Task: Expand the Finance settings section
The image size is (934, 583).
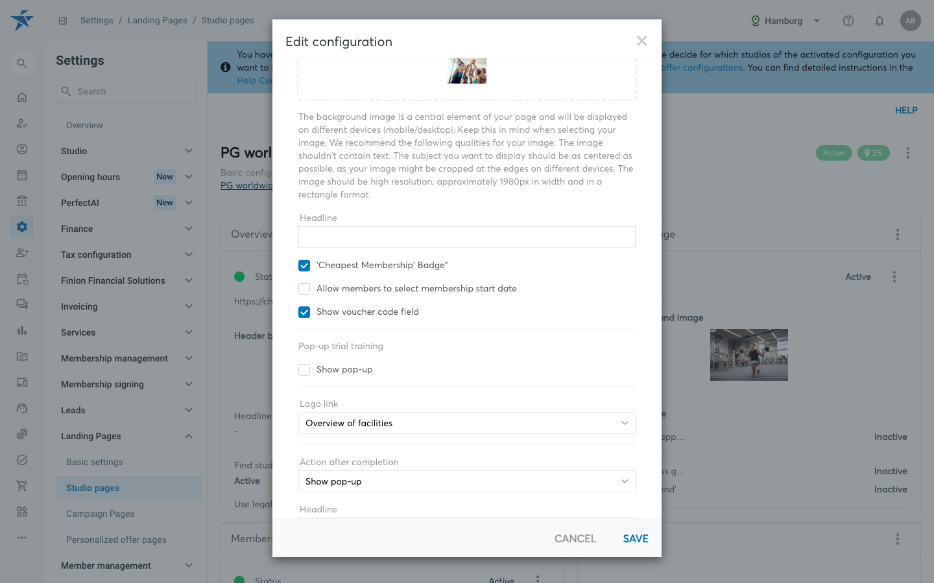Action: pyautogui.click(x=128, y=229)
